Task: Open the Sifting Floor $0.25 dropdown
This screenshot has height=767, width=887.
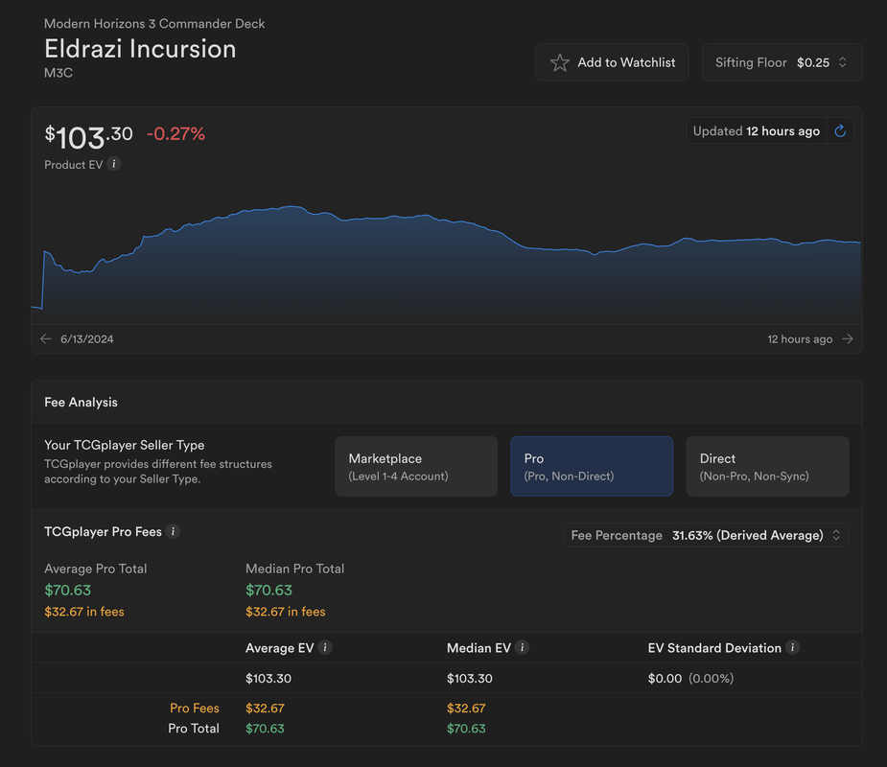Action: (782, 62)
